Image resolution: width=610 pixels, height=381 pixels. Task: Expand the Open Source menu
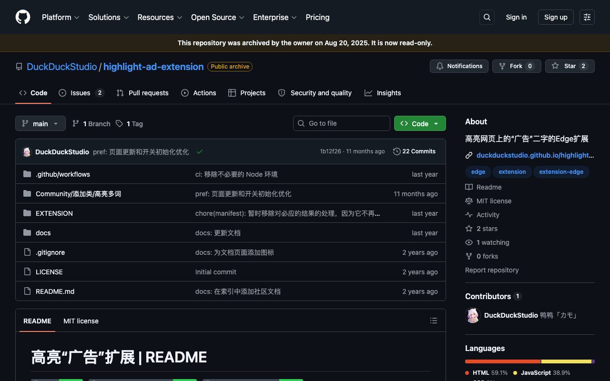tap(218, 17)
